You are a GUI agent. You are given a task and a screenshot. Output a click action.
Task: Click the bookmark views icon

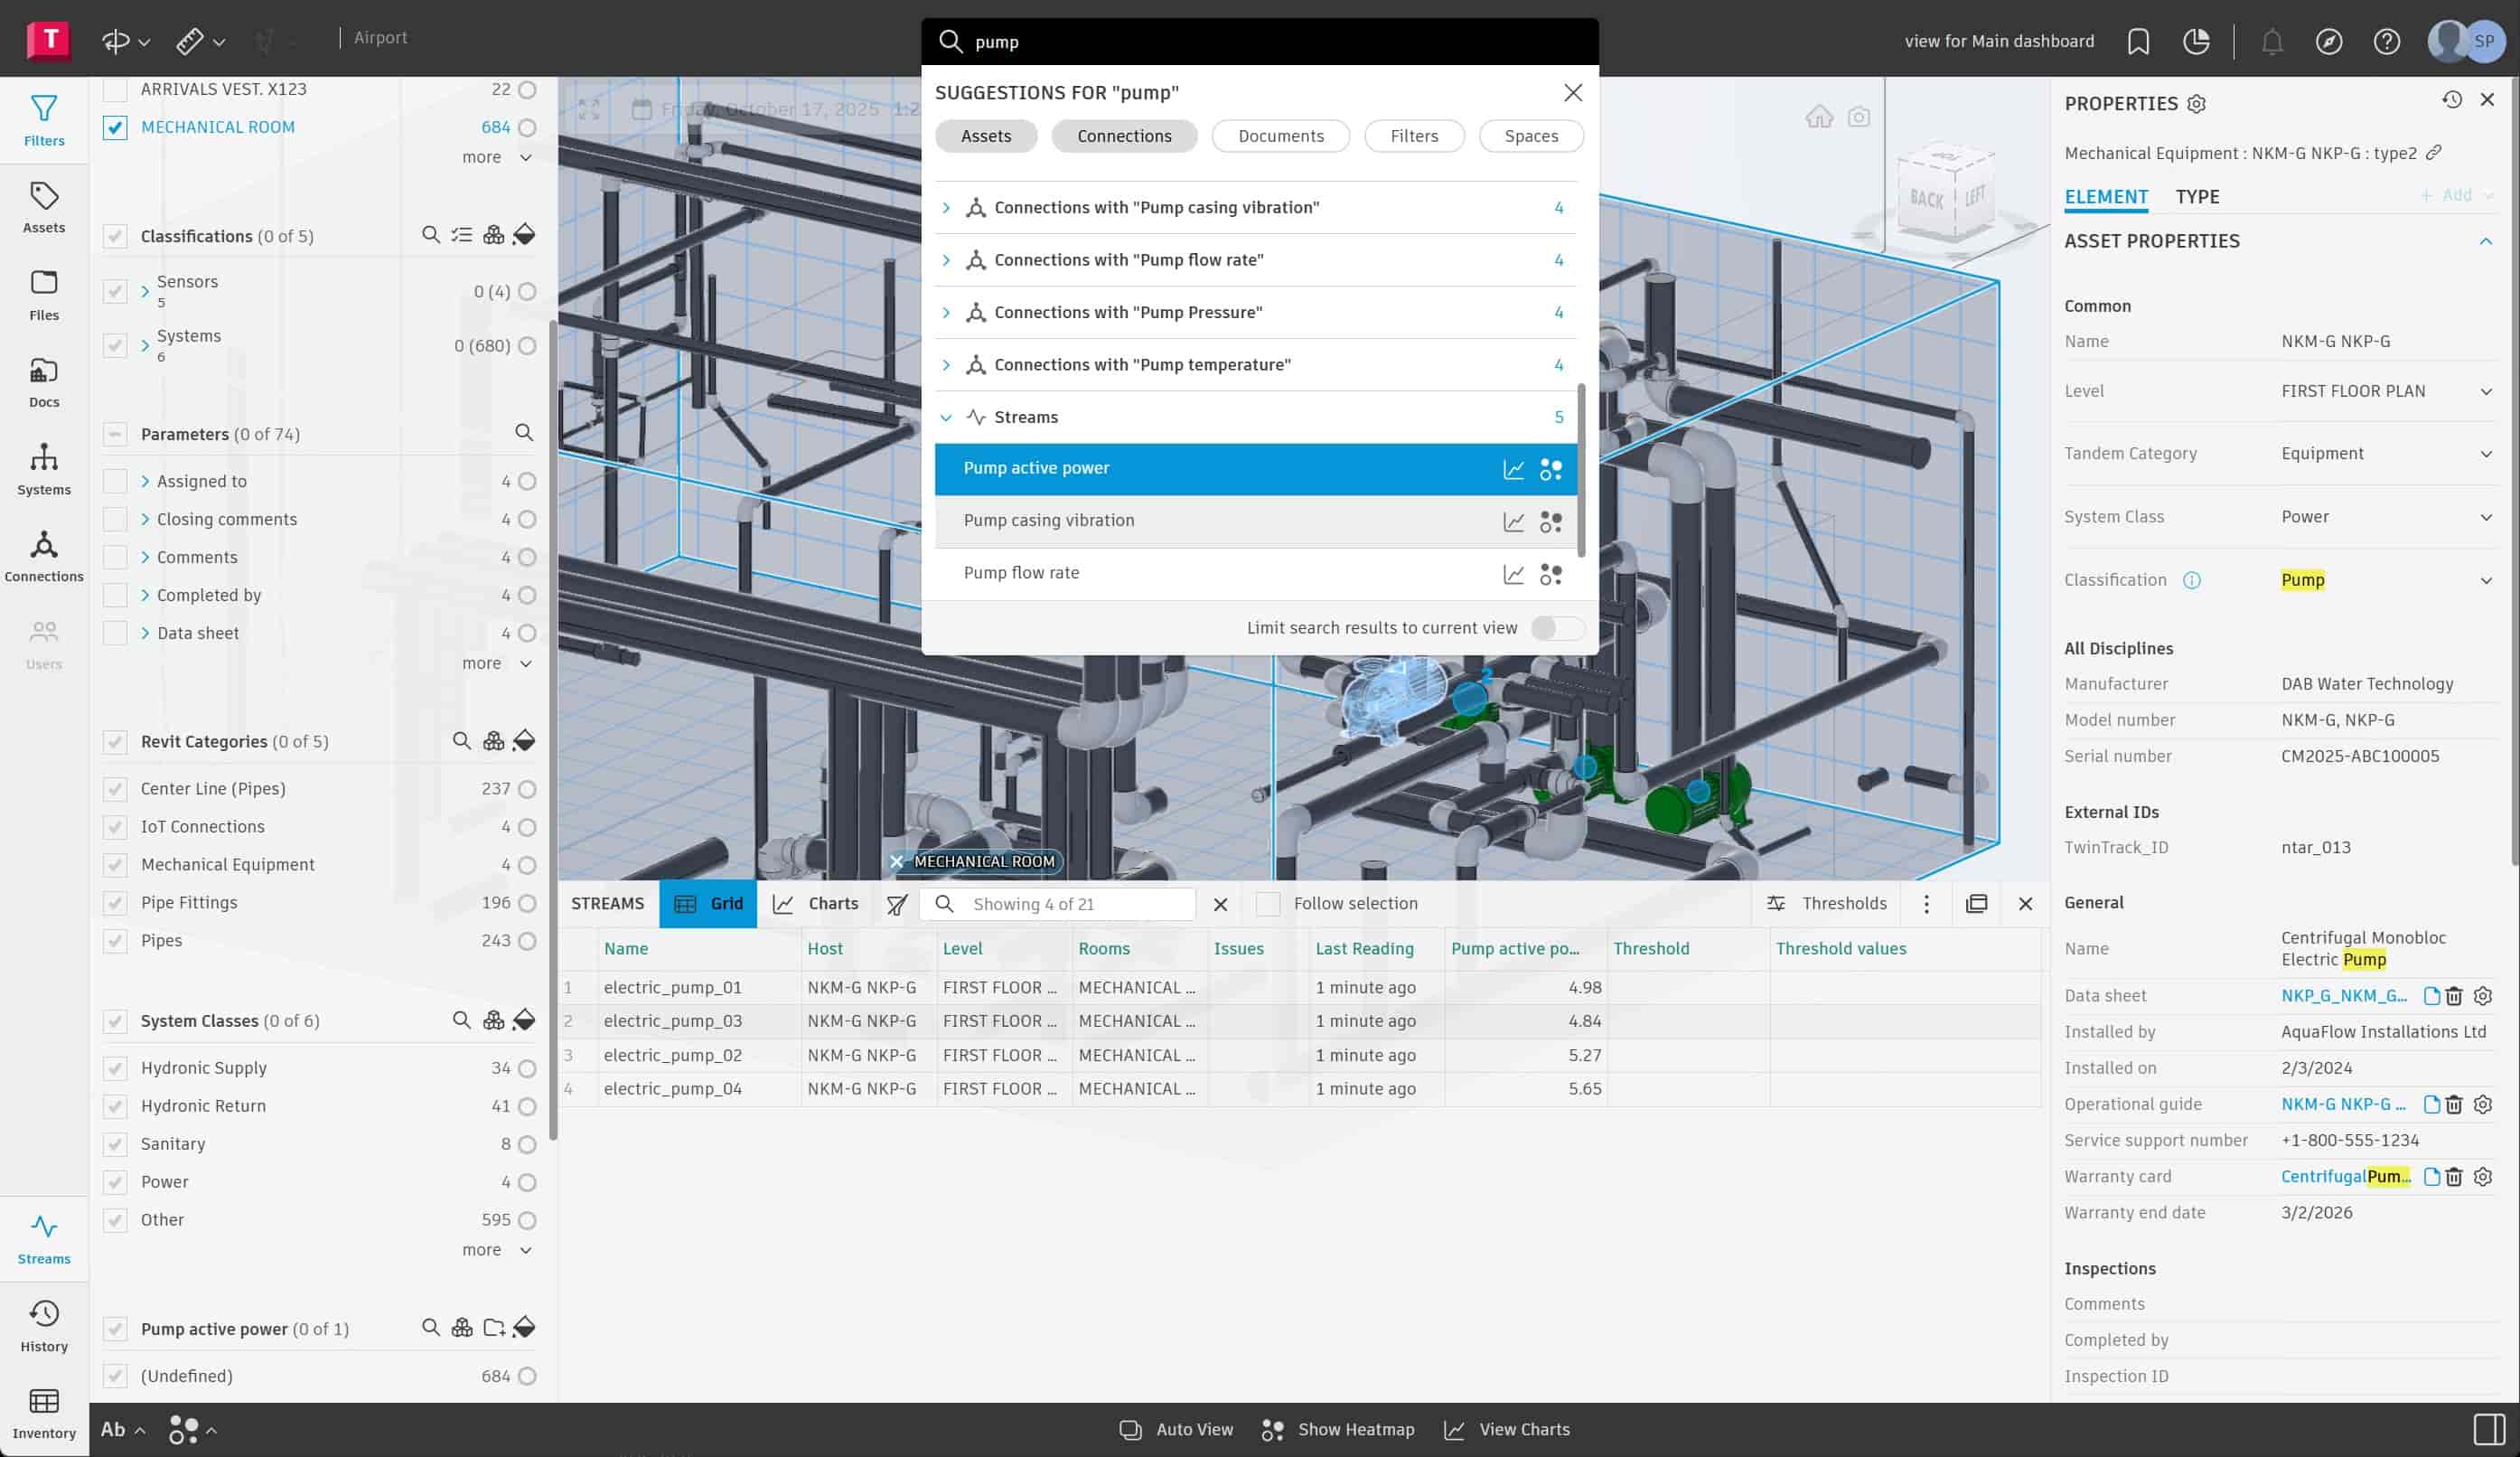coord(2138,41)
